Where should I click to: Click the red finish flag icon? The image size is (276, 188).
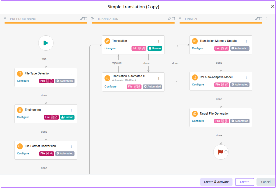pos(220,152)
